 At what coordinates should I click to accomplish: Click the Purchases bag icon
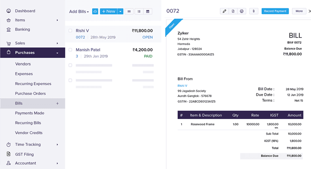pyautogui.click(x=8, y=52)
